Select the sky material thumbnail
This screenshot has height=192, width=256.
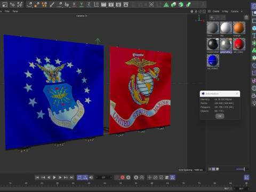(x=226, y=28)
